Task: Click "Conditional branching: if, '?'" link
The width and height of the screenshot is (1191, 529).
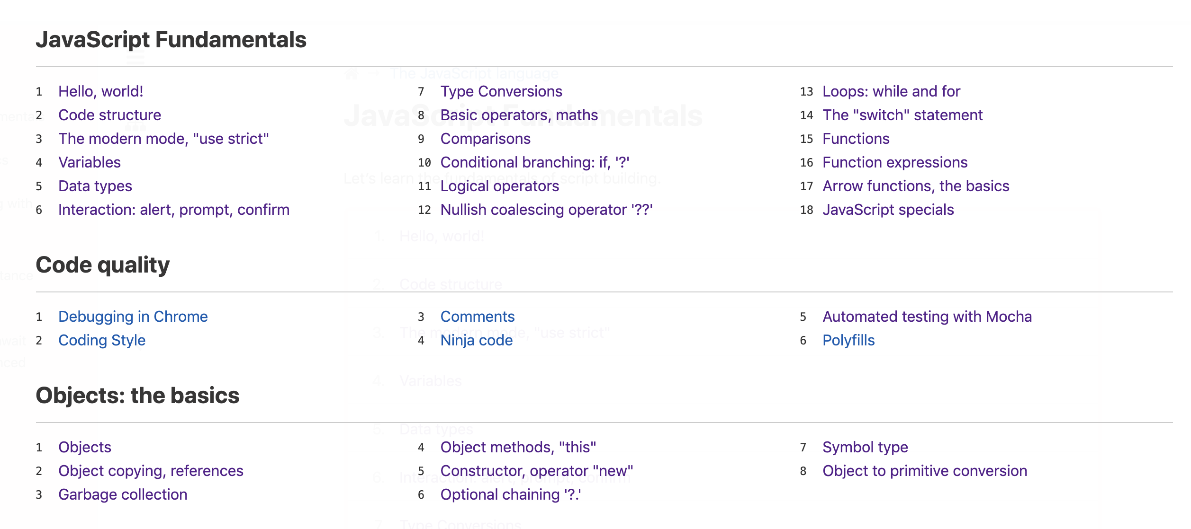Action: (534, 162)
